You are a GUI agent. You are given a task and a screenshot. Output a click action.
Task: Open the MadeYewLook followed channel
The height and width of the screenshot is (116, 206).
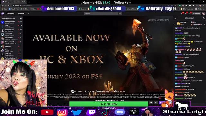[12, 30]
